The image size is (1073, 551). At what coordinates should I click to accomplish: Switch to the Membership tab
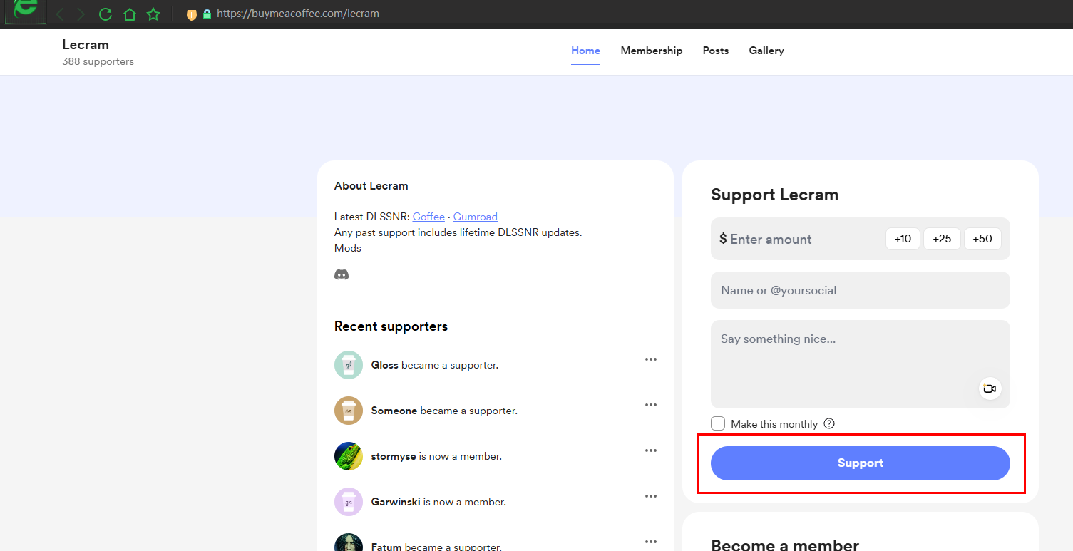[x=652, y=51]
